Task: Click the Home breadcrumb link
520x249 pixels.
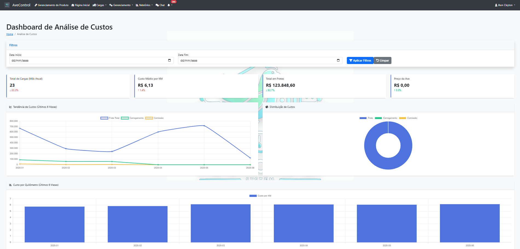Action: click(x=10, y=34)
